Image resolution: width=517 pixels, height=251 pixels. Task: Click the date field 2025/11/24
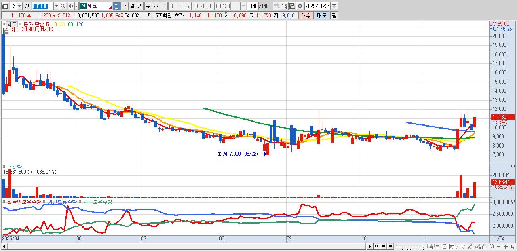pos(317,6)
